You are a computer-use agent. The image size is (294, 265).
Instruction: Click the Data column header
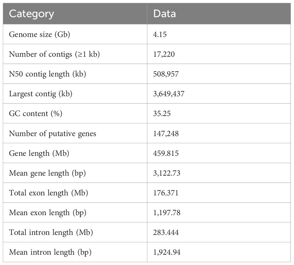(x=164, y=14)
